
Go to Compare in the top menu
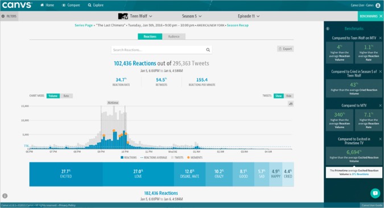click(71, 5)
